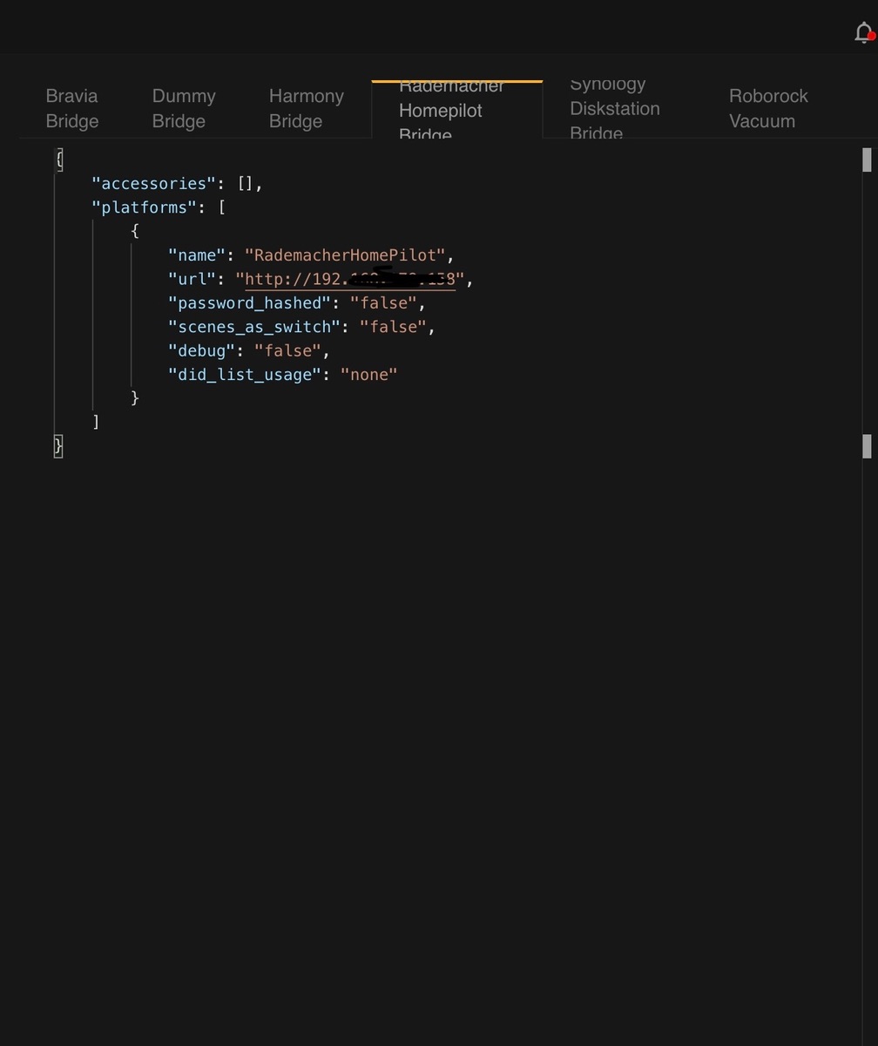Place cursor on the "name" key

(x=197, y=255)
